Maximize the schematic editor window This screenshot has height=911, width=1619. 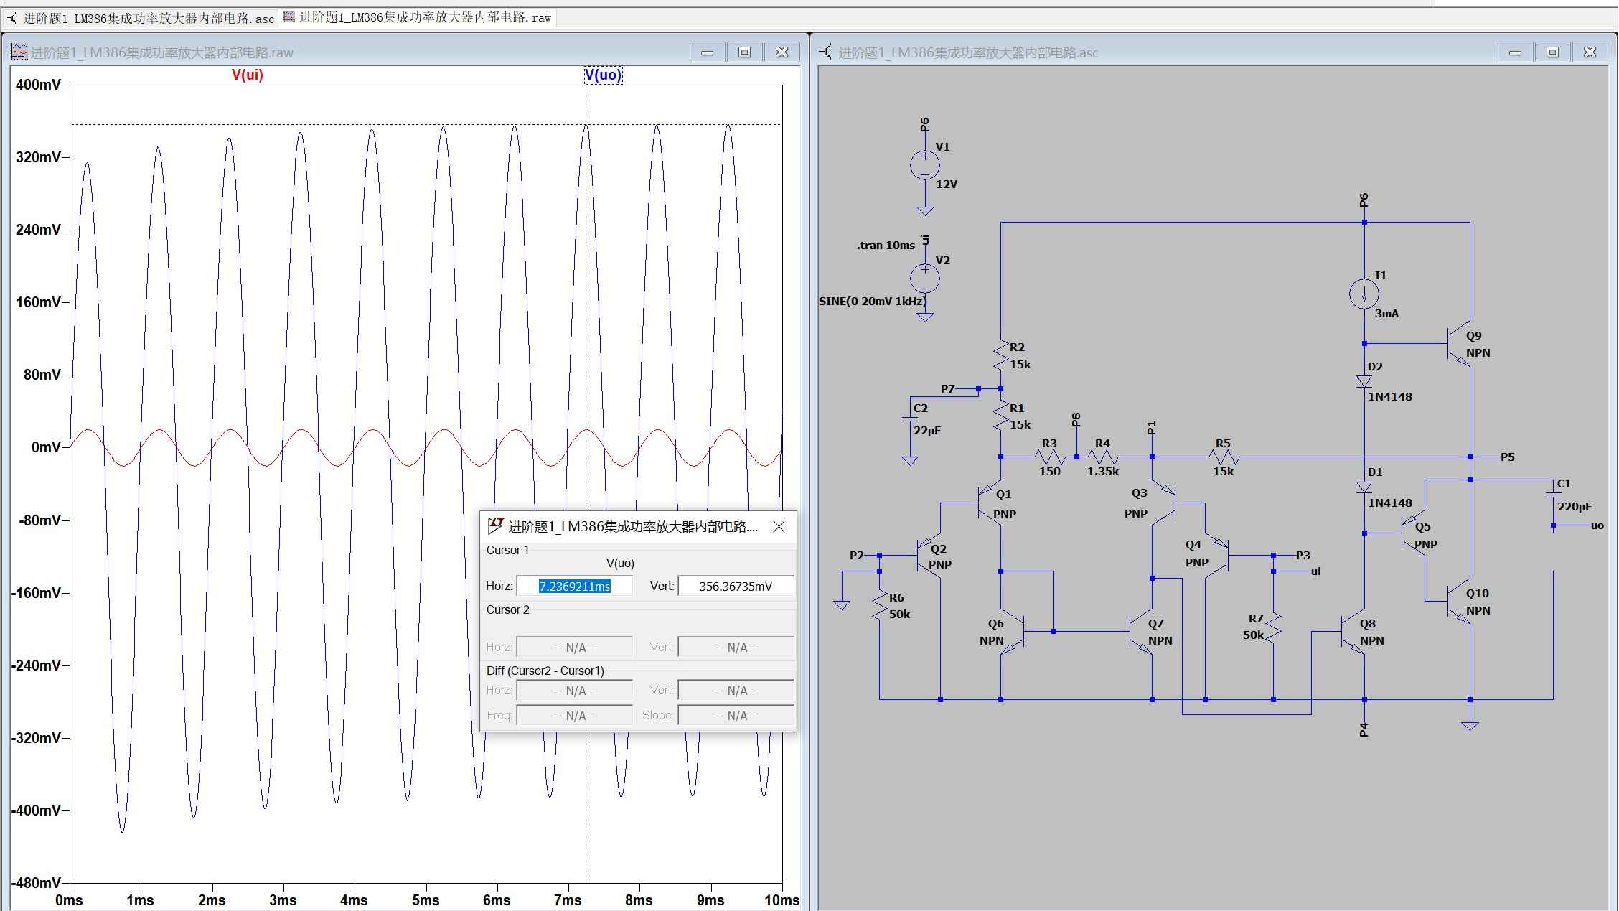coord(1552,52)
